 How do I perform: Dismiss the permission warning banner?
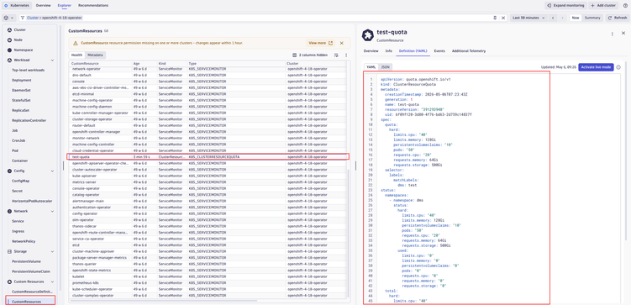click(x=342, y=43)
